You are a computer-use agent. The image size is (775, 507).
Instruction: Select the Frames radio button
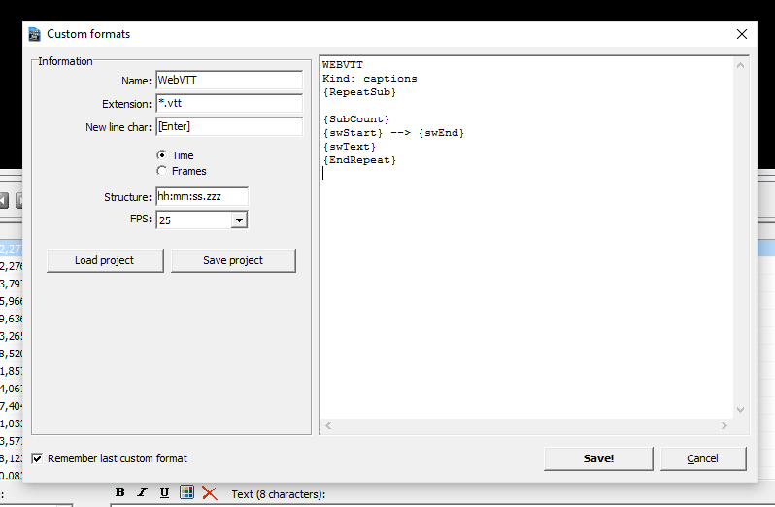(161, 171)
